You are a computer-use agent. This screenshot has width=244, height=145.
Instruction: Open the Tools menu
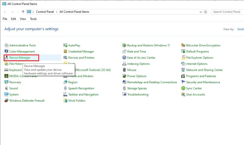point(33,19)
